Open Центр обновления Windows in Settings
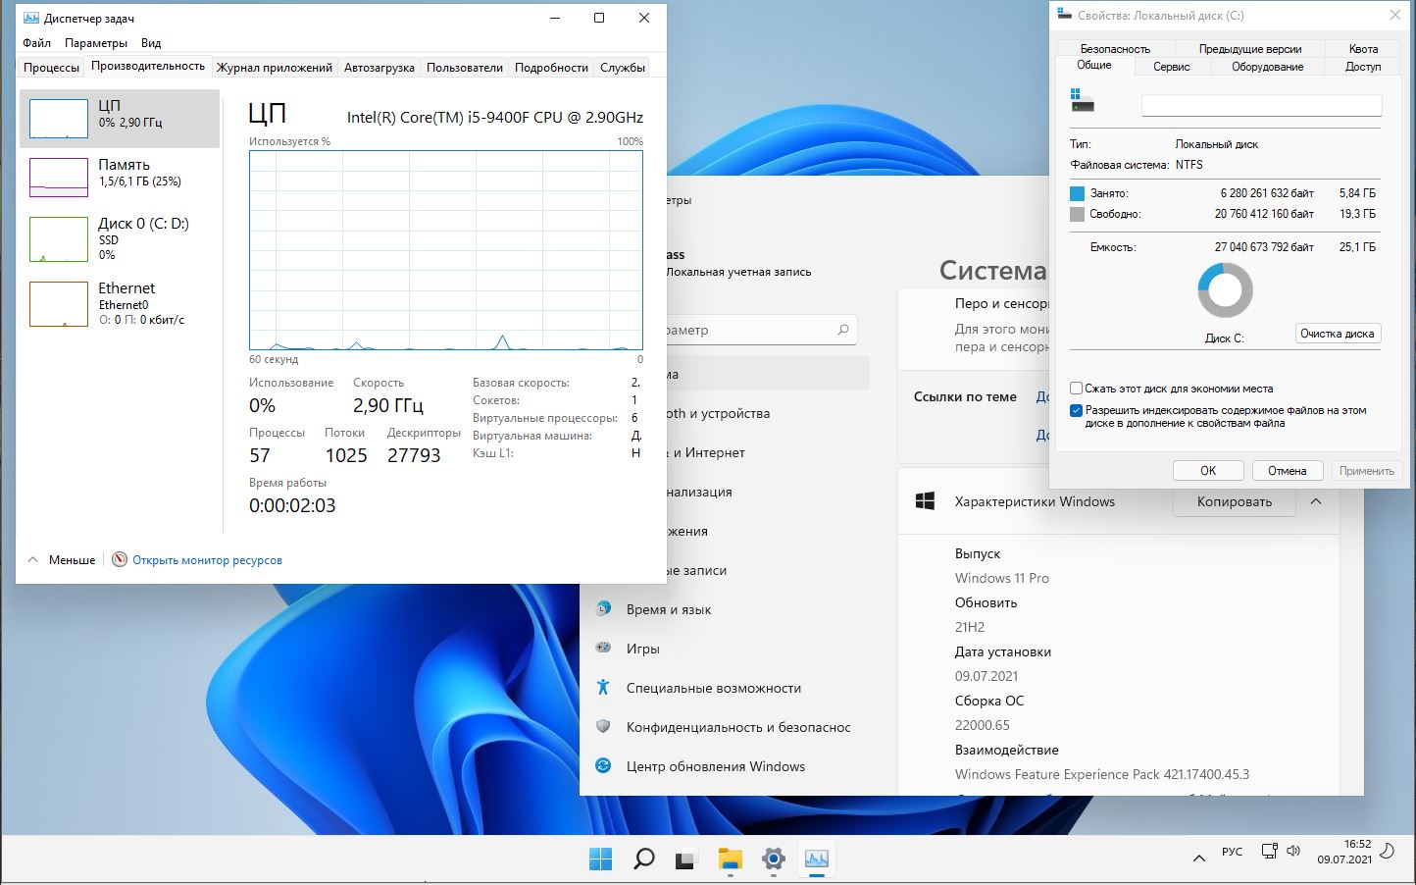The height and width of the screenshot is (885, 1416). [716, 766]
